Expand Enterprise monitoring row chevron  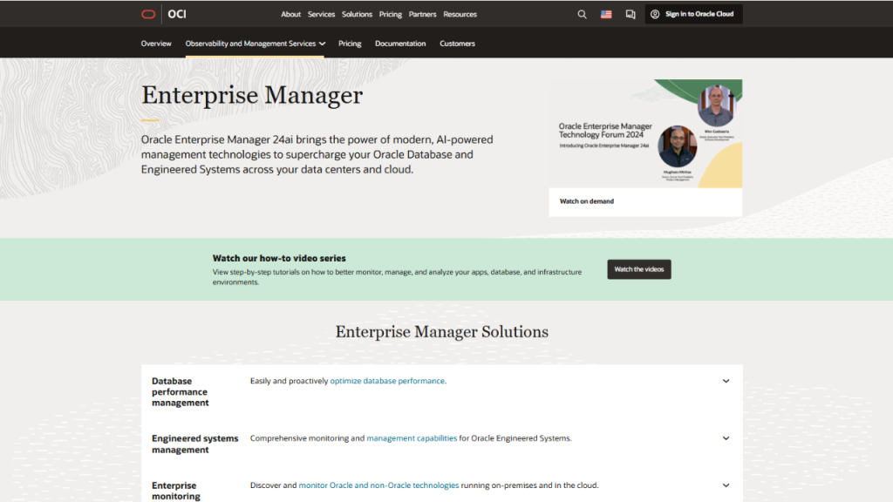click(x=726, y=485)
